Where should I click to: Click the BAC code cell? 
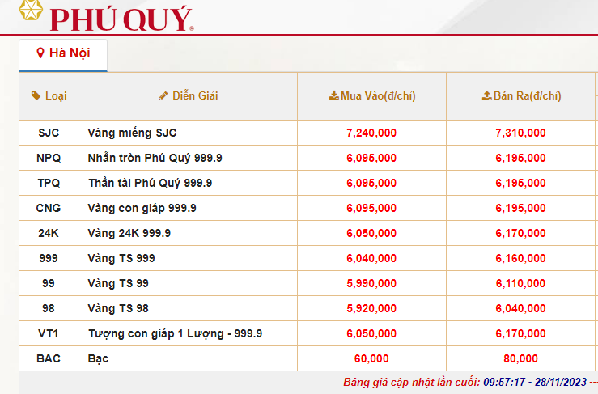49,358
